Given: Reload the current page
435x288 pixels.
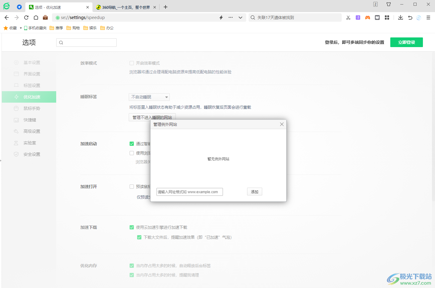Looking at the screenshot, I should (x=26, y=18).
